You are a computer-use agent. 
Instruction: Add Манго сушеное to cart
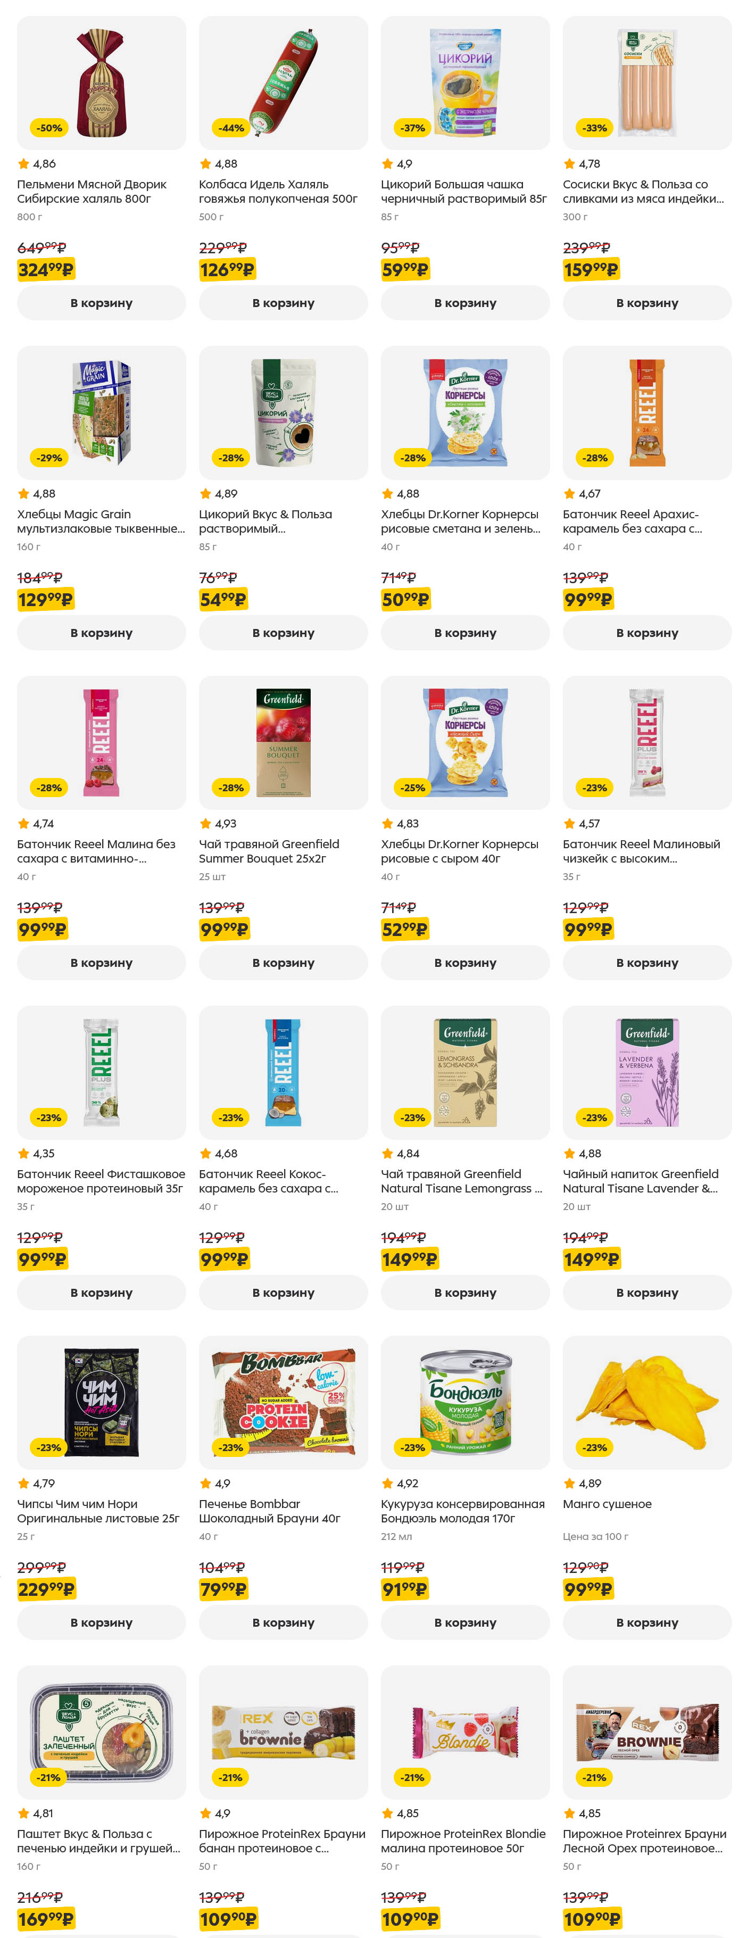pyautogui.click(x=647, y=1623)
